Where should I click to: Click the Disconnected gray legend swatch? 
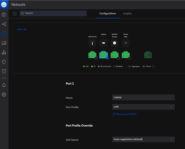[99, 66]
